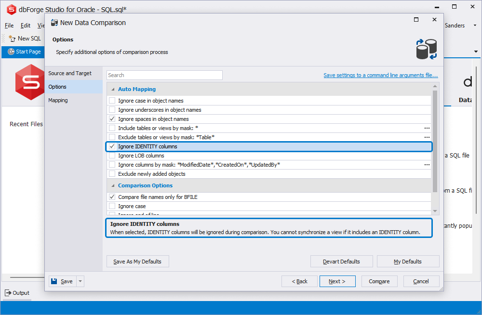Viewport: 482px width, 315px height.
Task: Open the File menu
Action: pos(9,26)
